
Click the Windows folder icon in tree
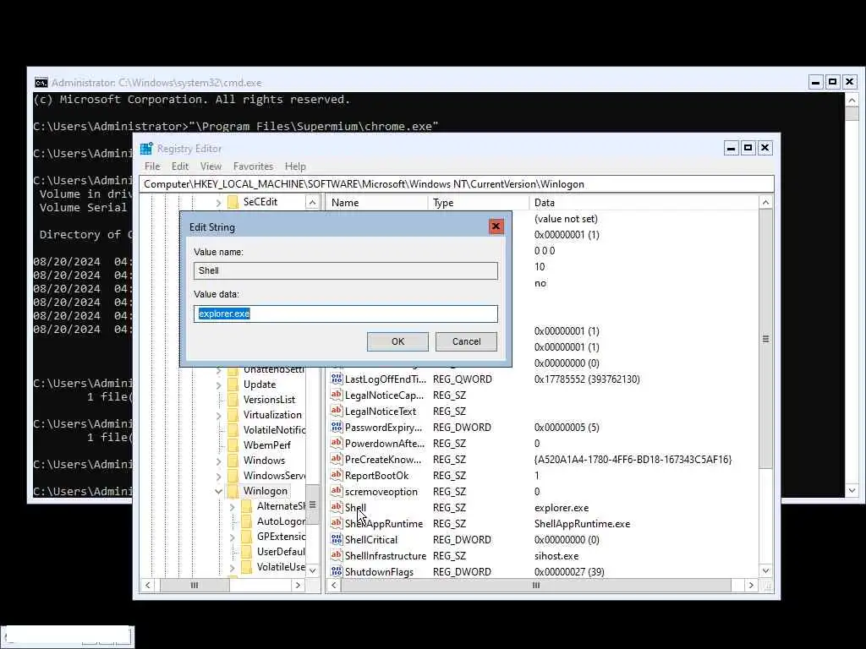[x=233, y=461]
